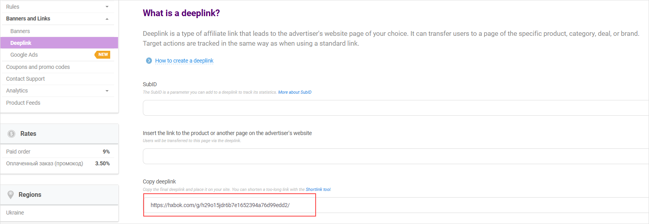
Task: Open the How to create a deeplink link
Action: [184, 61]
